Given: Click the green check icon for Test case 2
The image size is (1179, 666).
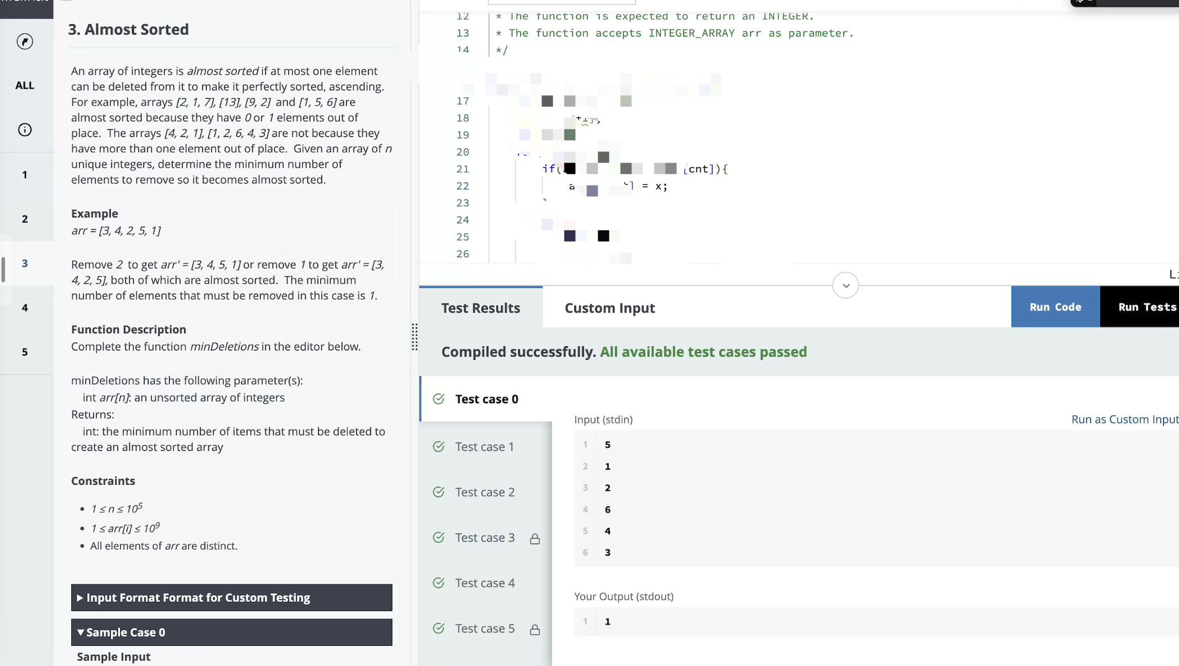Looking at the screenshot, I should click(439, 492).
